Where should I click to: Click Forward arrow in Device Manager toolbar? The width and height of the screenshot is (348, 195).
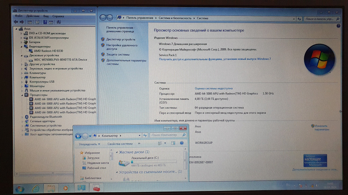click(x=22, y=22)
